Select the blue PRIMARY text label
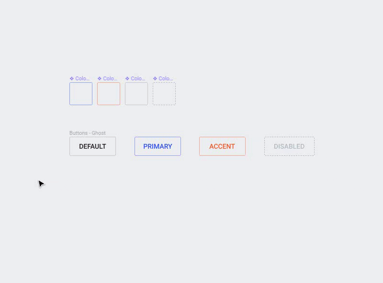The image size is (383, 283). pyautogui.click(x=158, y=146)
